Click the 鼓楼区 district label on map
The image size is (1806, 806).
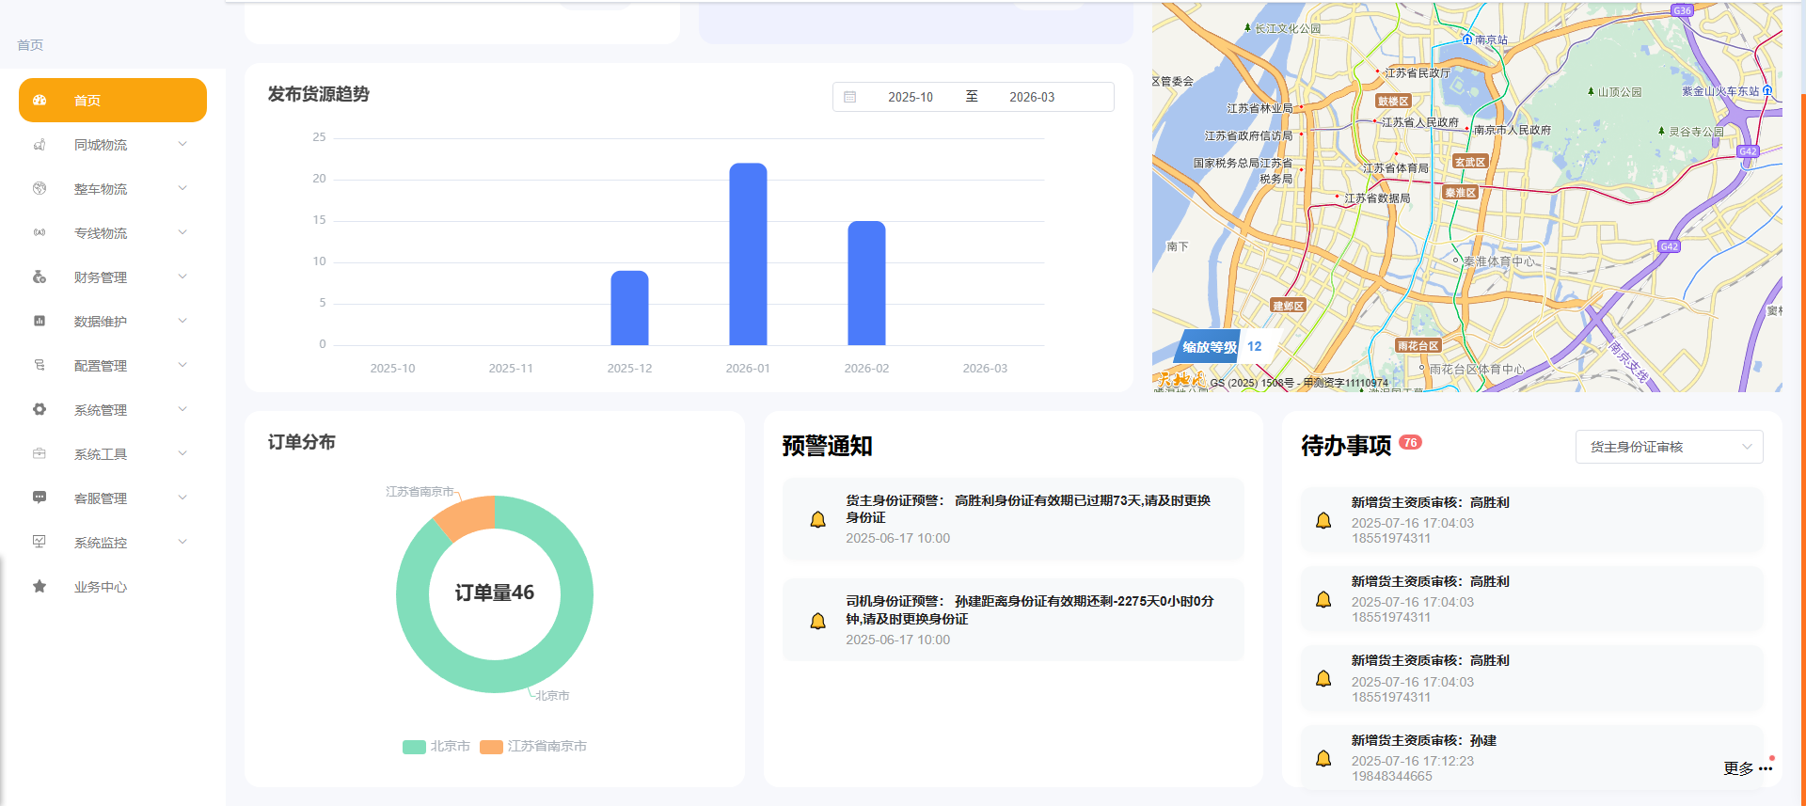pyautogui.click(x=1393, y=101)
